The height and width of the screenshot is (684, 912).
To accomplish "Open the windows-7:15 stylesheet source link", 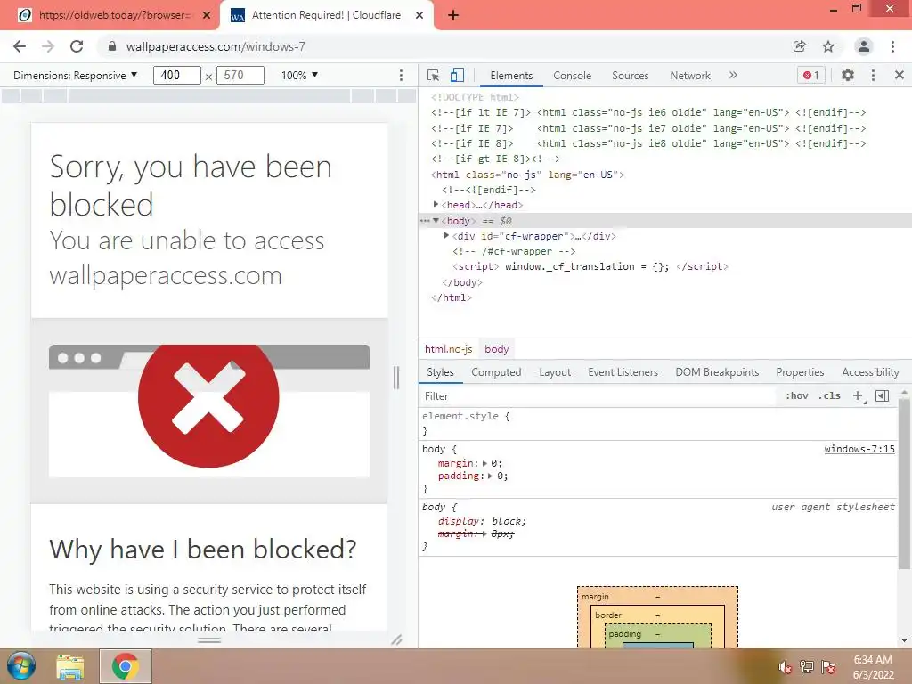I will pos(859,449).
